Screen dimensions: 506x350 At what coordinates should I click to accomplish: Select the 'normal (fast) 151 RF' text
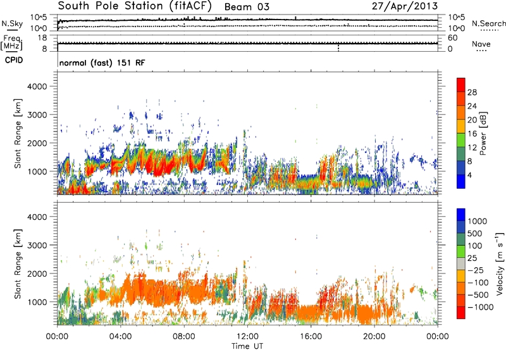pos(102,63)
